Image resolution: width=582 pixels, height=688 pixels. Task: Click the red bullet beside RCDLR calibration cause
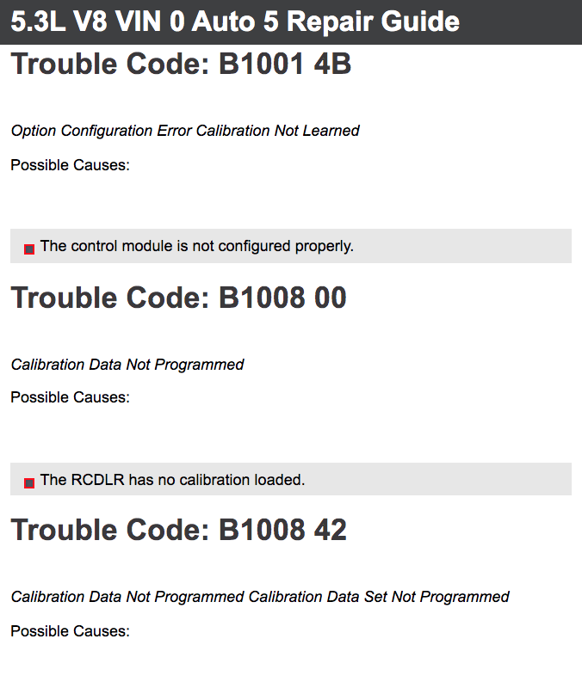point(29,483)
